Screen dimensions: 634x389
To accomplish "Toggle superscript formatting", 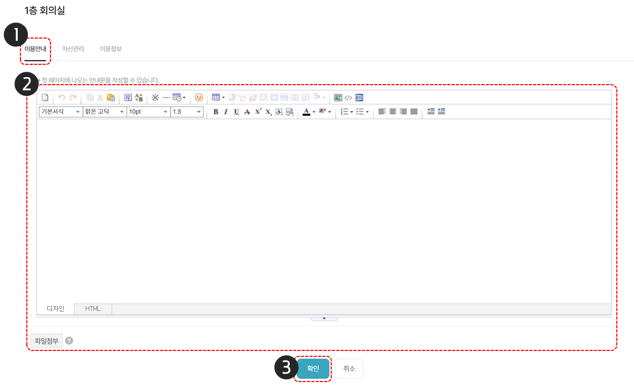I will tap(258, 112).
